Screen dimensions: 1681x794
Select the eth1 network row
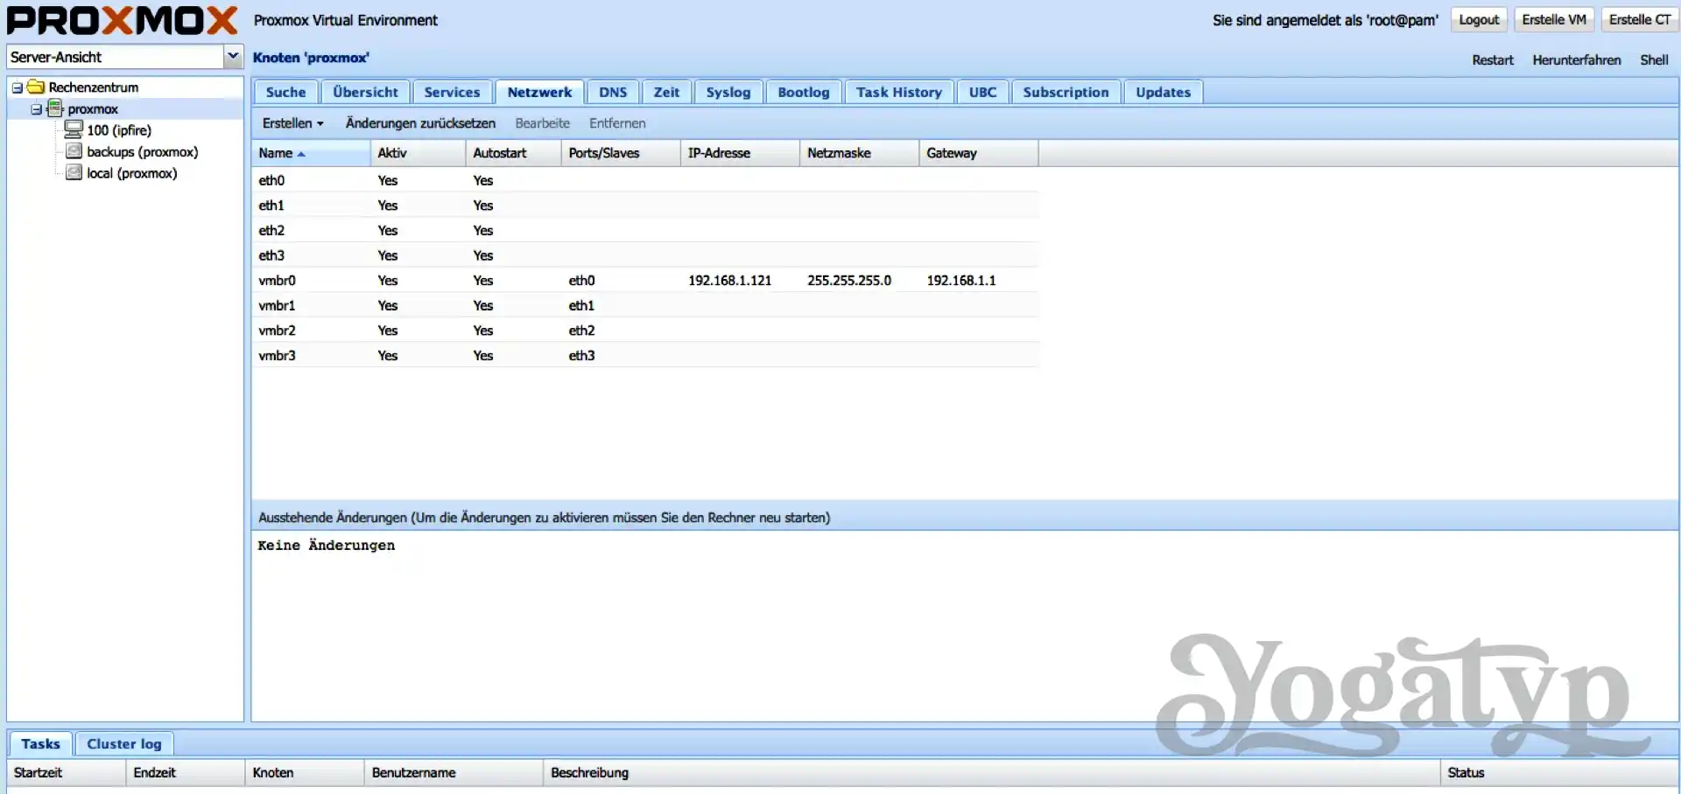[x=645, y=205]
